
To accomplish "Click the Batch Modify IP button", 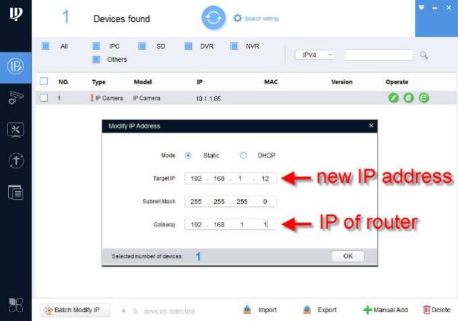I will pos(72,310).
